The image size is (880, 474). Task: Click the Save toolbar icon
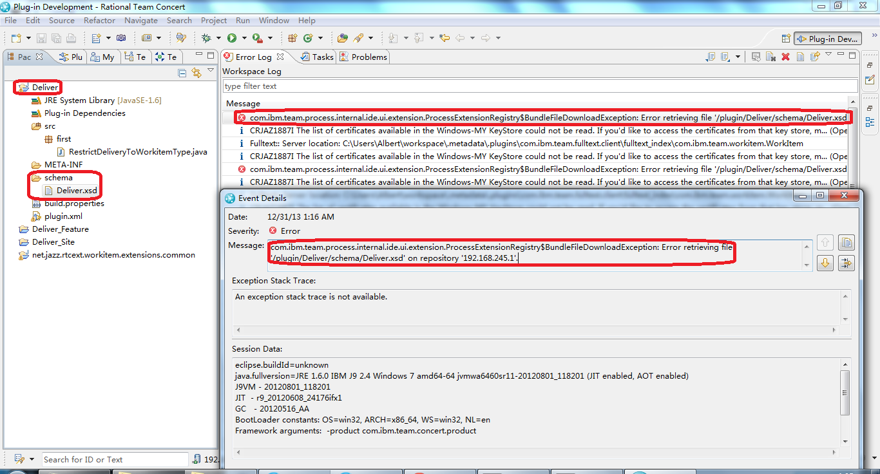click(41, 38)
